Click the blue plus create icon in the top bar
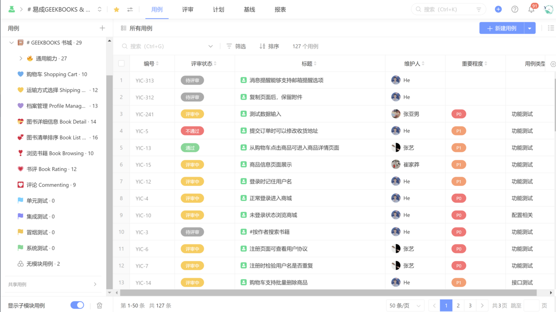556x312 pixels. tap(498, 9)
